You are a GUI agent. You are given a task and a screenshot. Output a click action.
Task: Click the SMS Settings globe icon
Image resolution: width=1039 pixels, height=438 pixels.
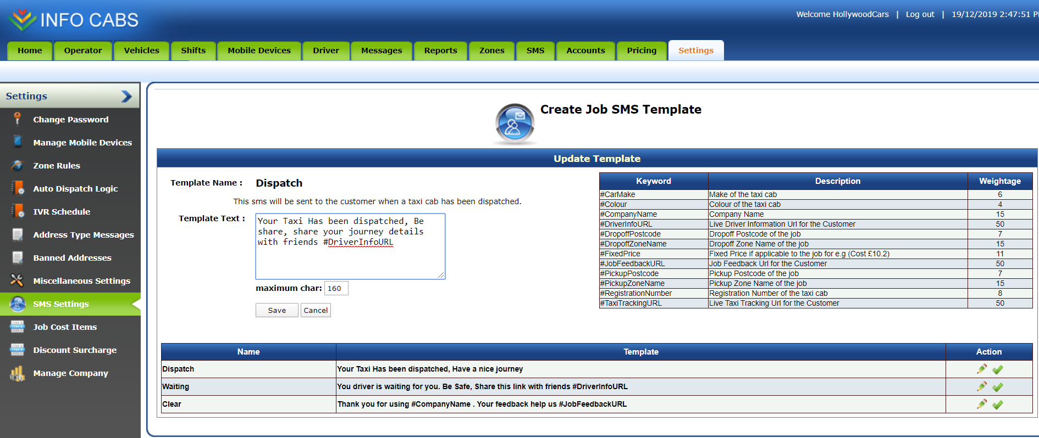point(18,304)
